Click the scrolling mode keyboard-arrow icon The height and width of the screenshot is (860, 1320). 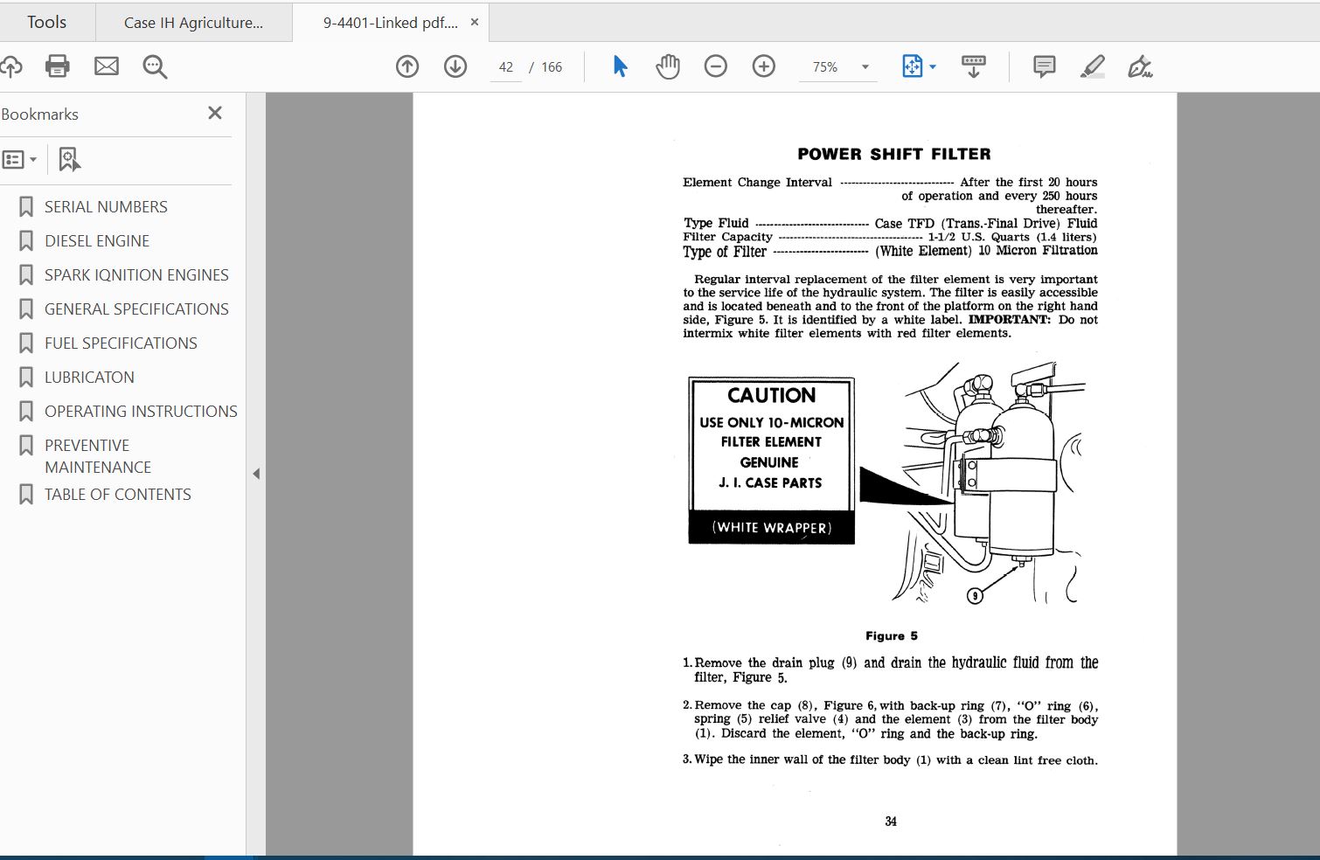tap(973, 66)
